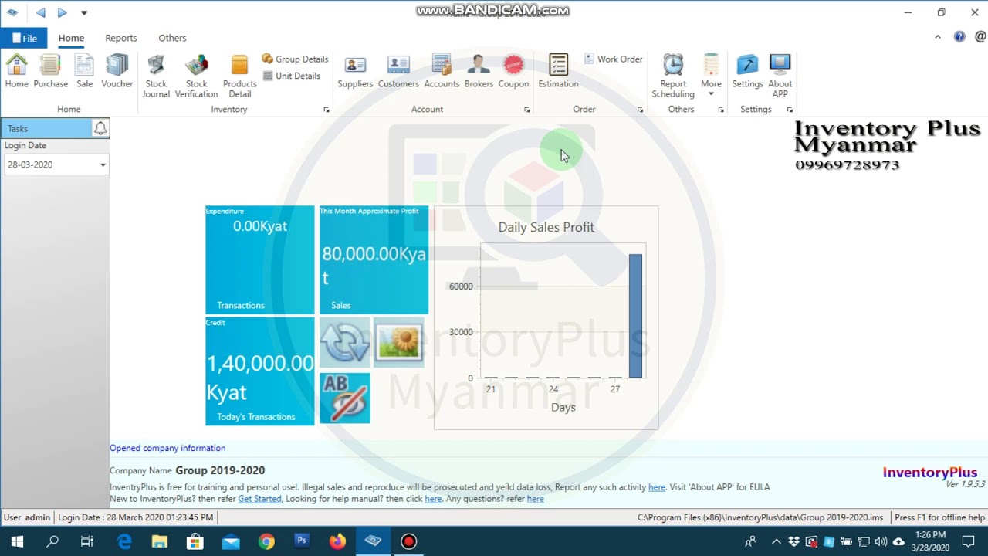Click the Daily Sales Profit bar
This screenshot has height=556, width=988.
coord(635,316)
